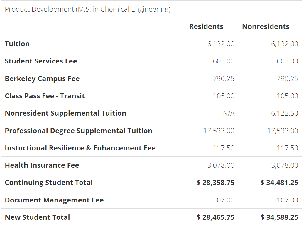
Task: Select Professional Degree Supplemental Tuition label
Action: [x=79, y=131]
